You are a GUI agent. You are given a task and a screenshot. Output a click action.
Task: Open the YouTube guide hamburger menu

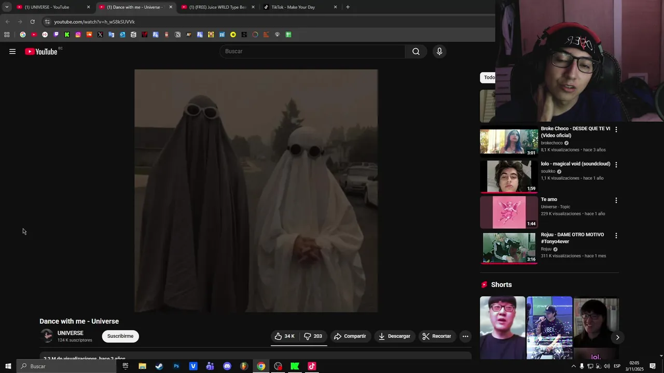click(12, 51)
